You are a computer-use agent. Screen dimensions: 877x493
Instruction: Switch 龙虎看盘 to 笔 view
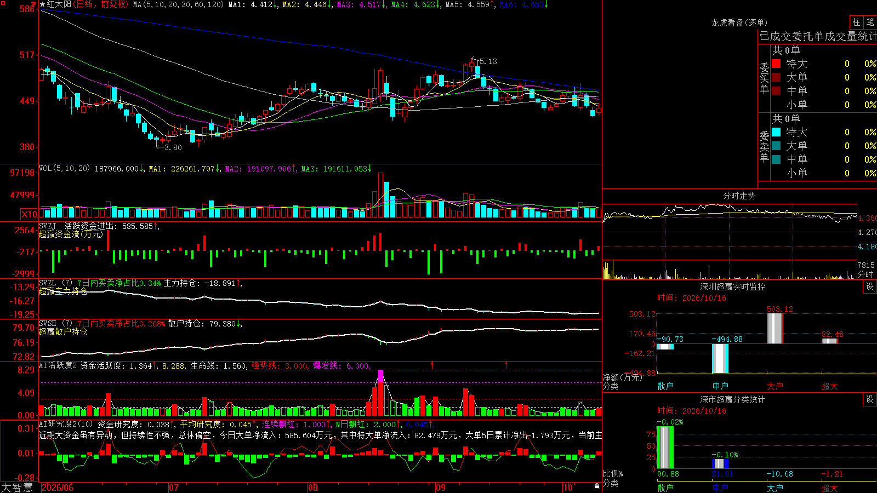coord(870,22)
